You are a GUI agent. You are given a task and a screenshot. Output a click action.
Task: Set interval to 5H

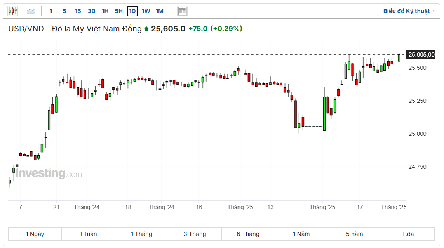point(118,11)
